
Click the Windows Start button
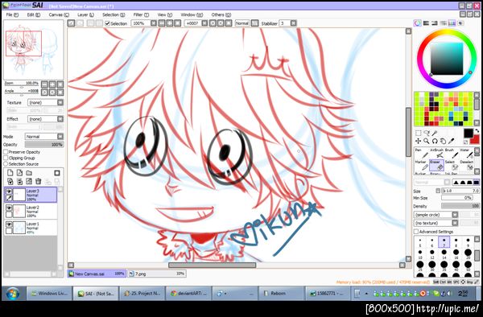click(x=13, y=294)
